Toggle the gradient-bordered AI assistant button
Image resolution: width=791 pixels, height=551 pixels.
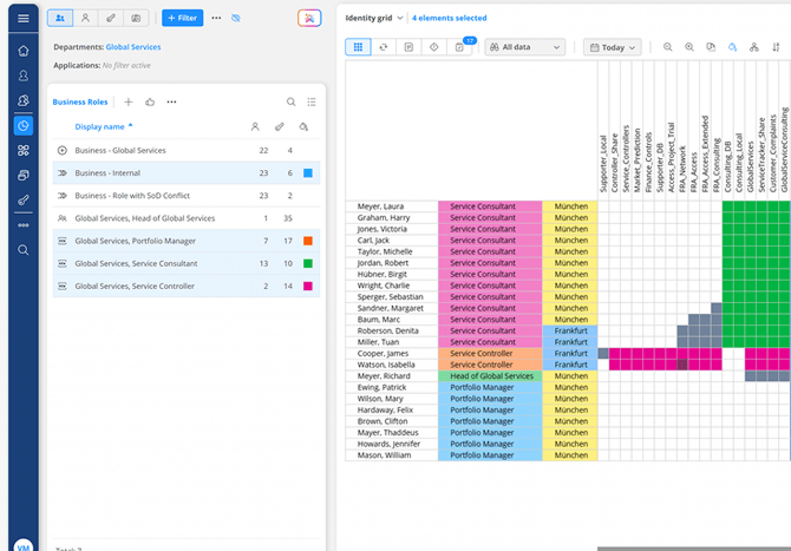click(309, 18)
